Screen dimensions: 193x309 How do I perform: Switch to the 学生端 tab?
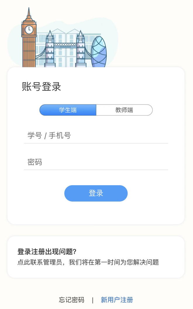68,110
